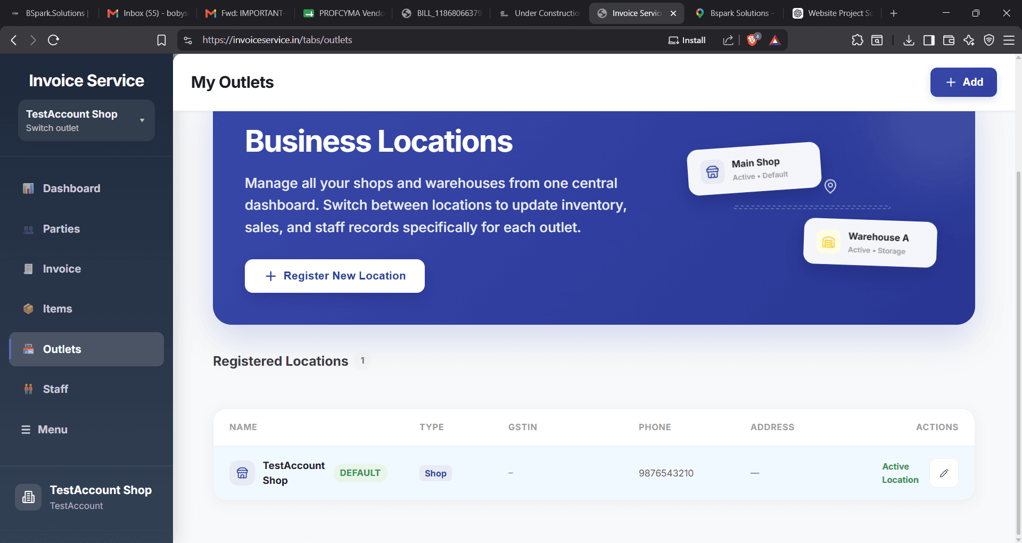Click the Brave Rewards triangle icon
Screen dimensions: 1022x543
pos(775,40)
